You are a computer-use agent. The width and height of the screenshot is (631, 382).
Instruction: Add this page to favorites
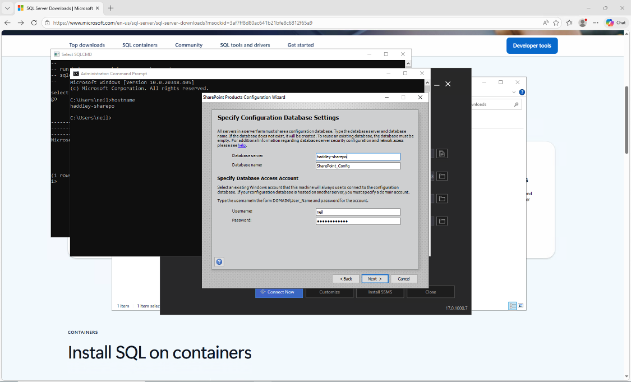point(556,23)
